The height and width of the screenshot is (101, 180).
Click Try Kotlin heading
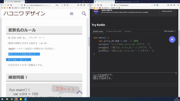coord(98,25)
